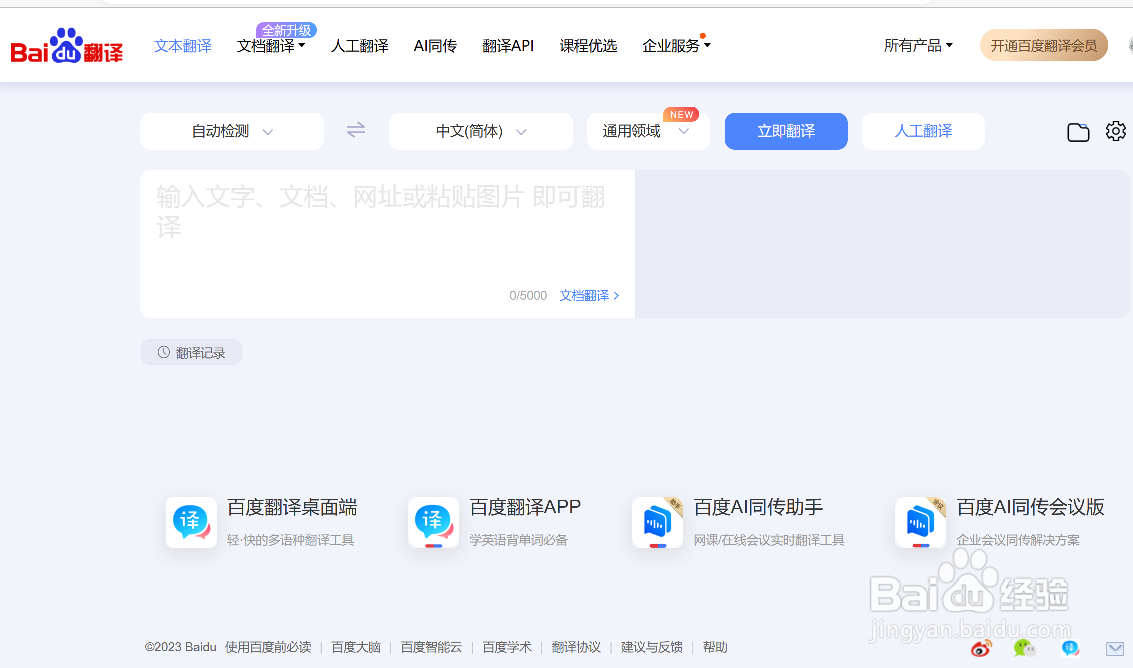The height and width of the screenshot is (668, 1133).
Task: Click the Baidu Translate logo
Action: pos(66,46)
